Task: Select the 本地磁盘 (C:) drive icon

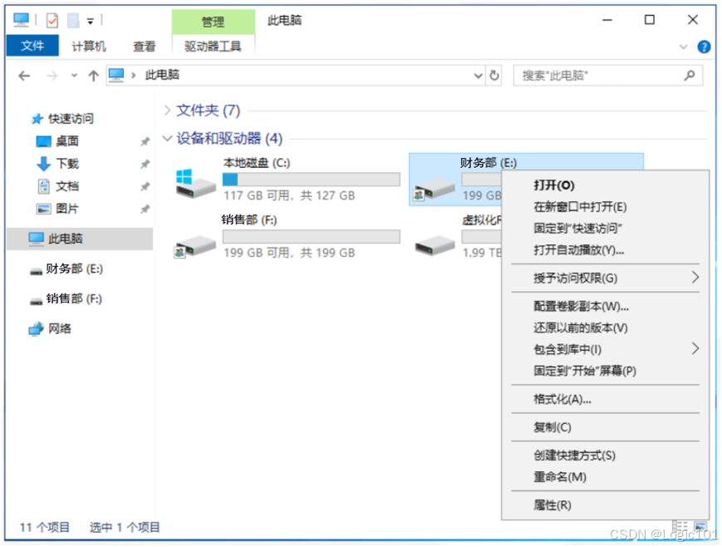Action: point(195,183)
